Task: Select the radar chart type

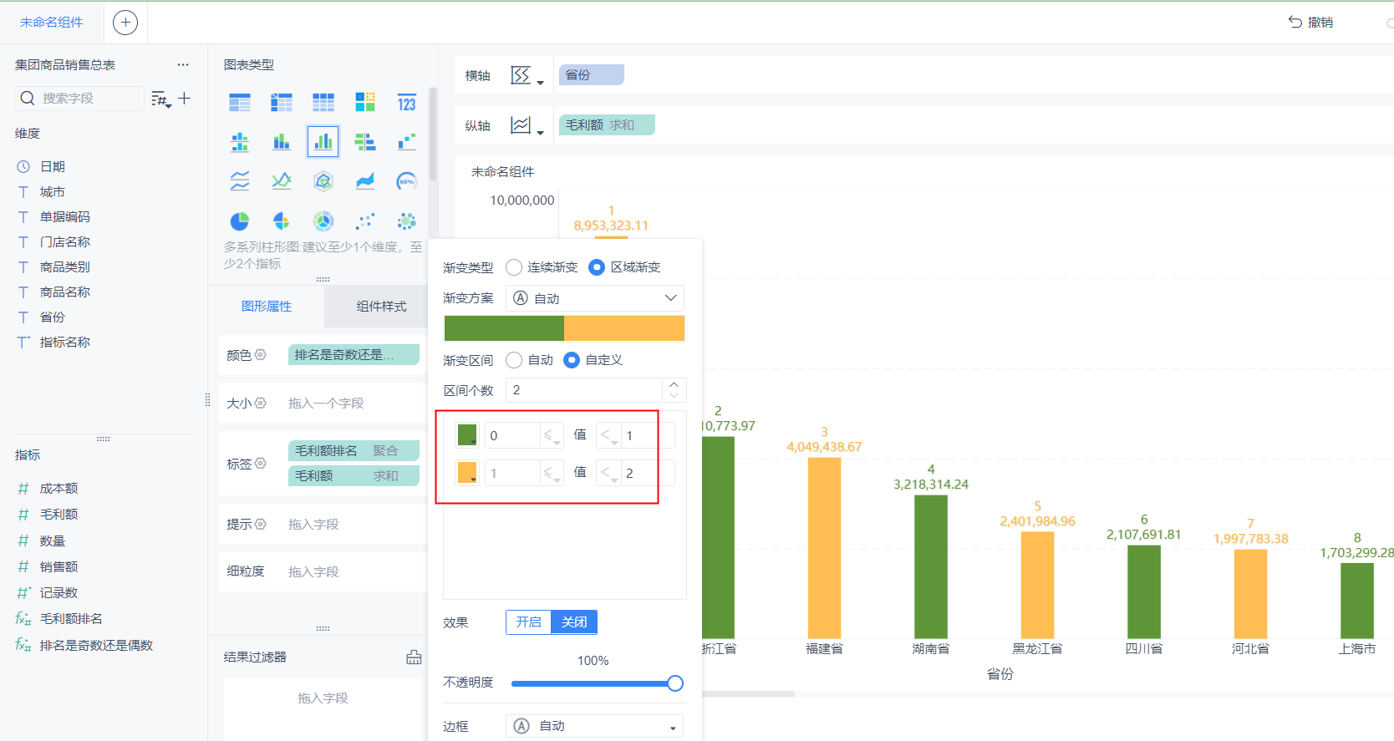Action: click(323, 180)
